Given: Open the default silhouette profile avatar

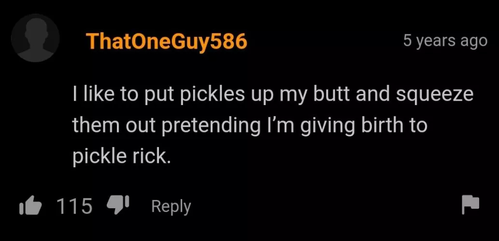Looking at the screenshot, I should (35, 38).
